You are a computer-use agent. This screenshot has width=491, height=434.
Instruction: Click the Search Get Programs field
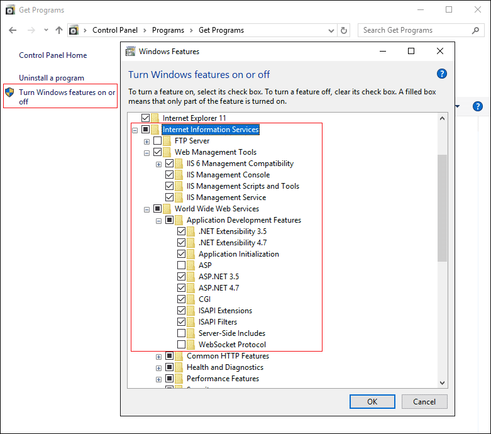point(421,30)
